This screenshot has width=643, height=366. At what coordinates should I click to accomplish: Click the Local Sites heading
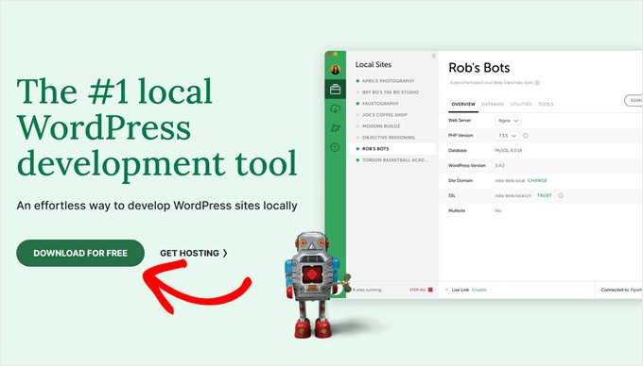(374, 64)
